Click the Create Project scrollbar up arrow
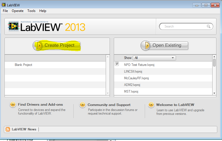 108,57
